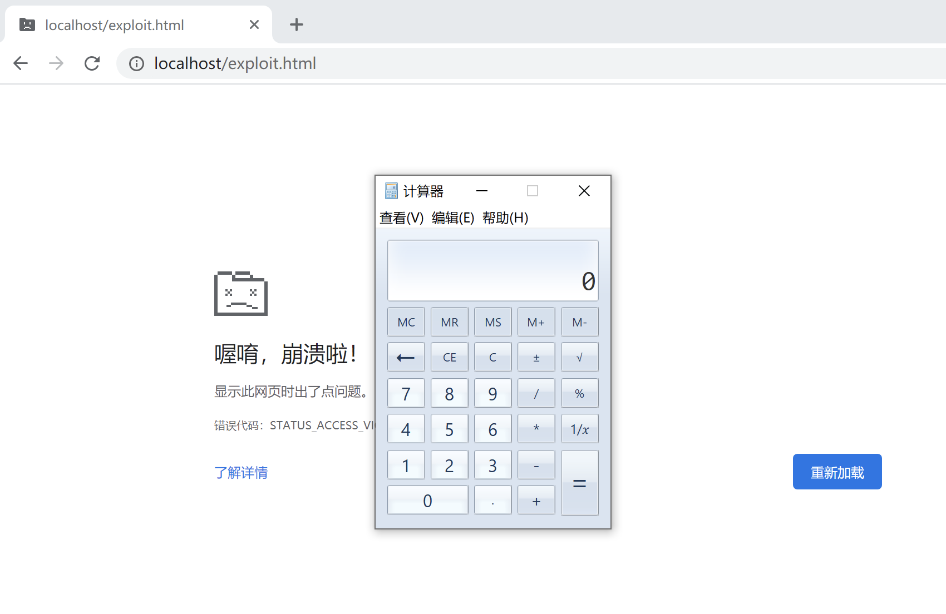Screen dimensions: 946x614
Task: Click the 9 digit key
Action: click(493, 393)
